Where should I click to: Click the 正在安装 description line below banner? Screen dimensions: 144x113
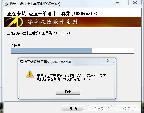pyautogui.click(x=40, y=33)
